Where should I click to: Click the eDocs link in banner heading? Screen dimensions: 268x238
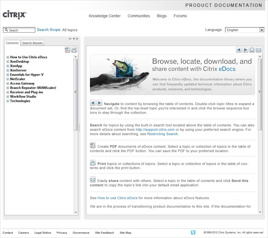click(227, 69)
